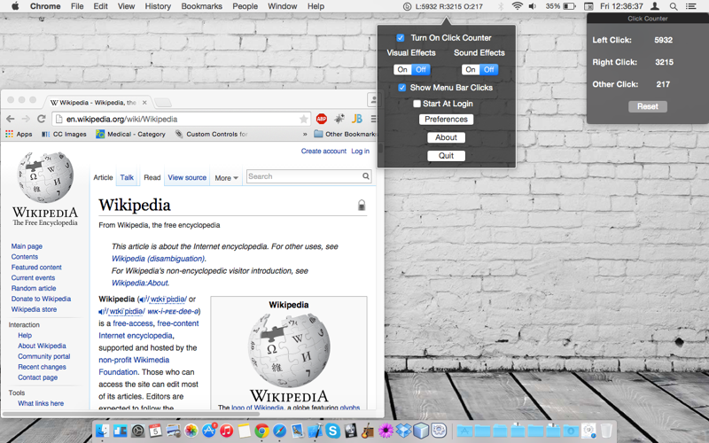Open Skype in the dock
Viewport: 709px width, 443px height.
pos(332,431)
